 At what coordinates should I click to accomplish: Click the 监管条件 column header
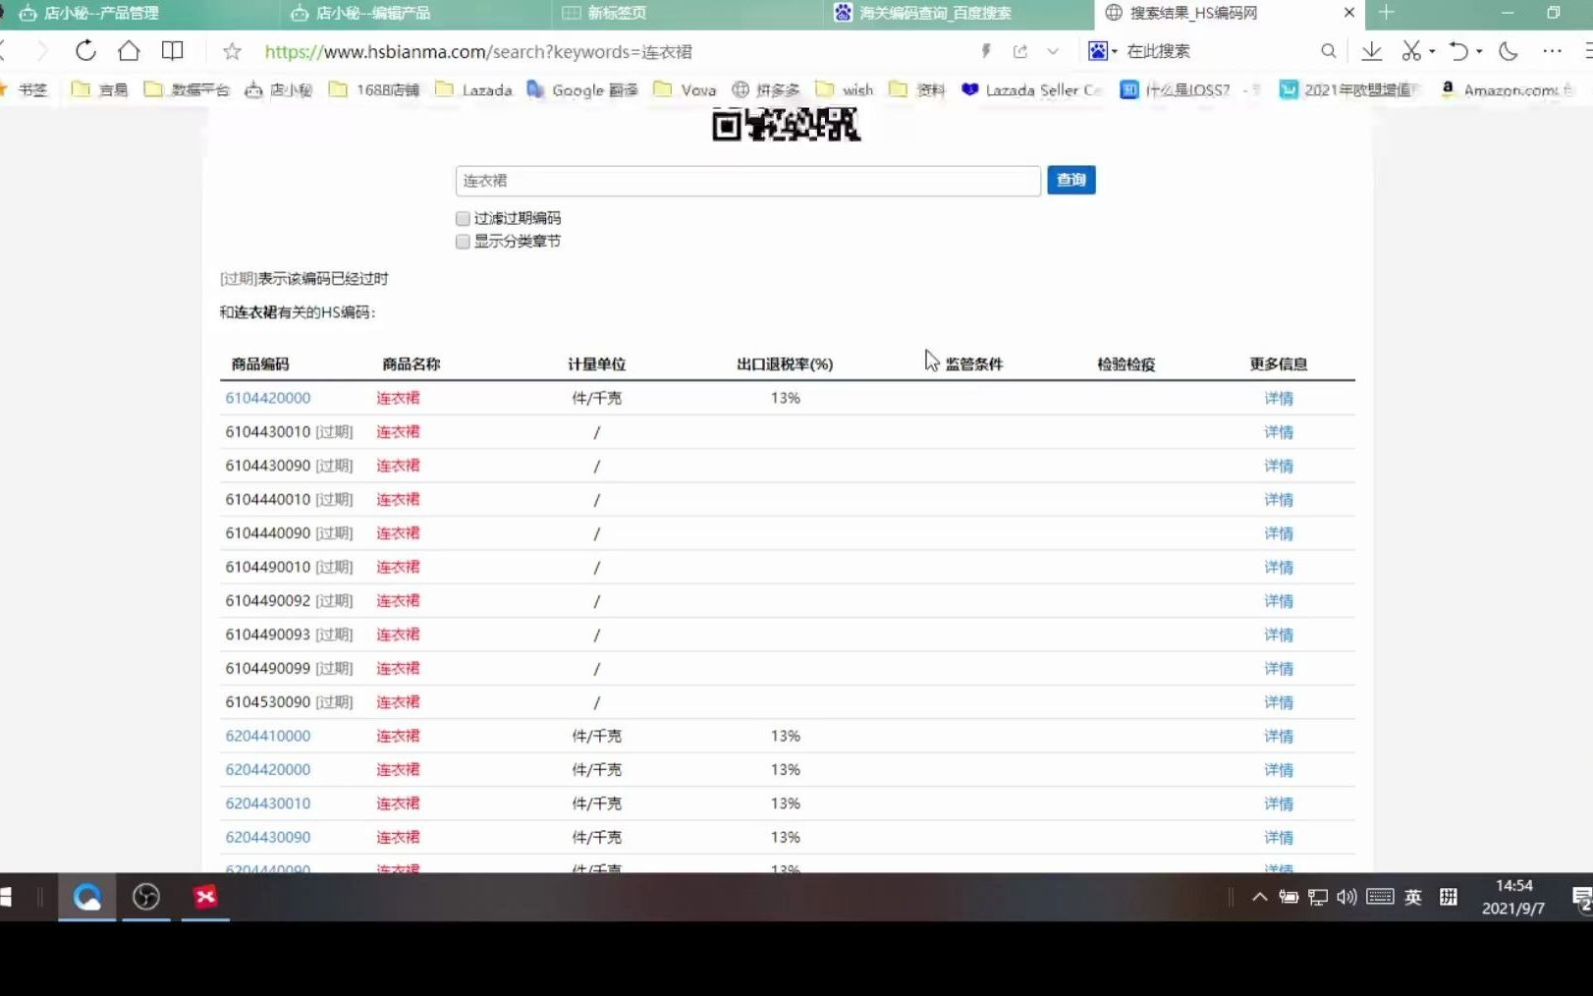pos(973,364)
